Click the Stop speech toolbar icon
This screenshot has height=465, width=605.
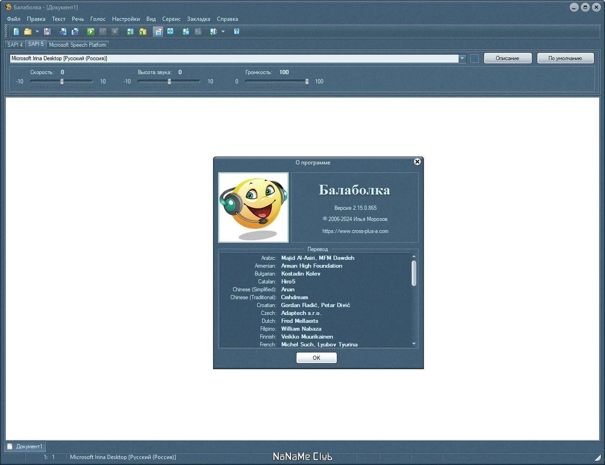pos(115,31)
